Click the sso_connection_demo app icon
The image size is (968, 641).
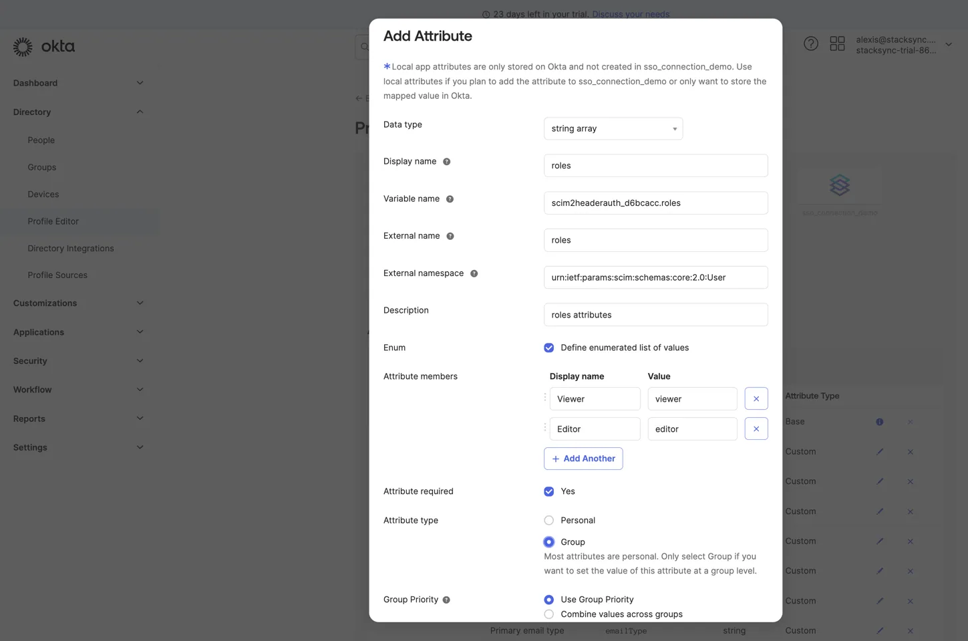pyautogui.click(x=840, y=185)
